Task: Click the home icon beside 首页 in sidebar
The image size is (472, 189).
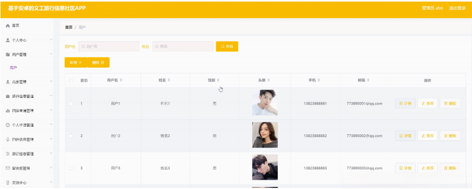Action: pyautogui.click(x=8, y=26)
